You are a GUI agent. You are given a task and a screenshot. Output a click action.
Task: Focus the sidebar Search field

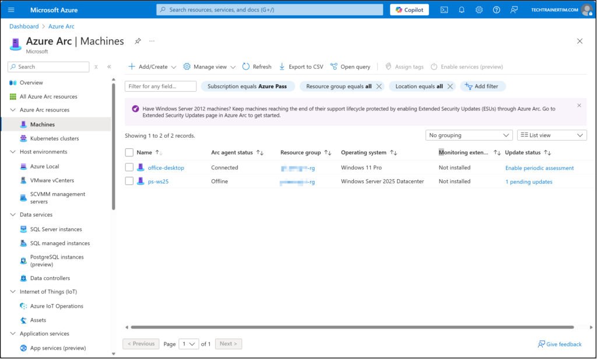(48, 67)
